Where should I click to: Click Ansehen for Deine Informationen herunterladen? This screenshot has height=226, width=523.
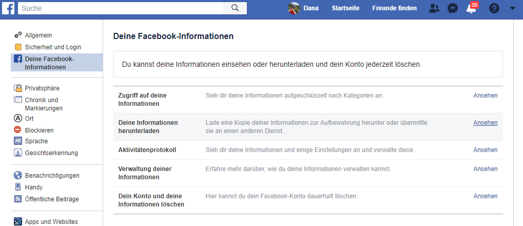486,123
